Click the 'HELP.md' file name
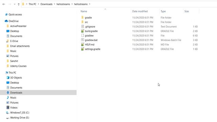217x122 pixels. coord(90,44)
